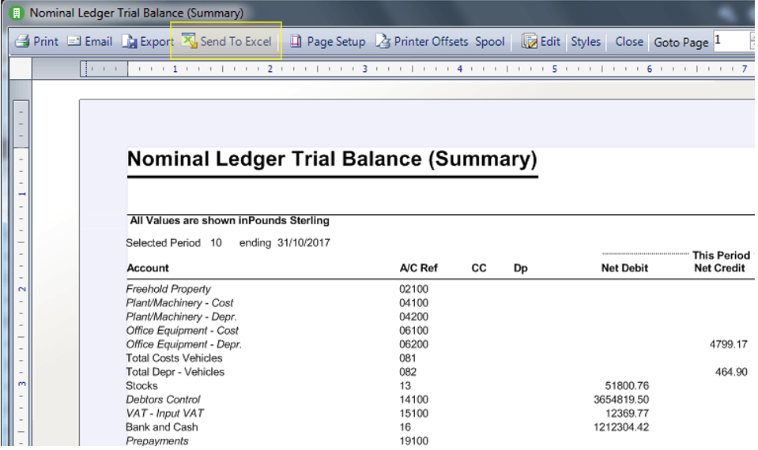Click the Selected Period value 10

(x=216, y=243)
